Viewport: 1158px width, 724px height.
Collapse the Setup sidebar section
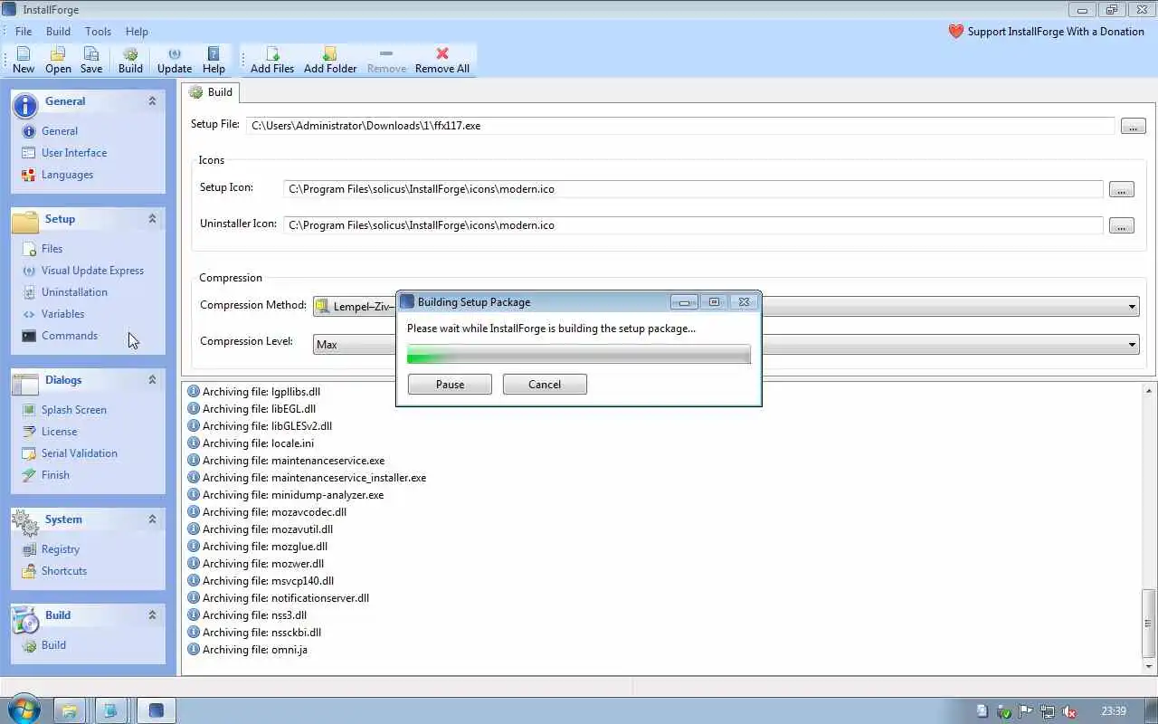(152, 219)
